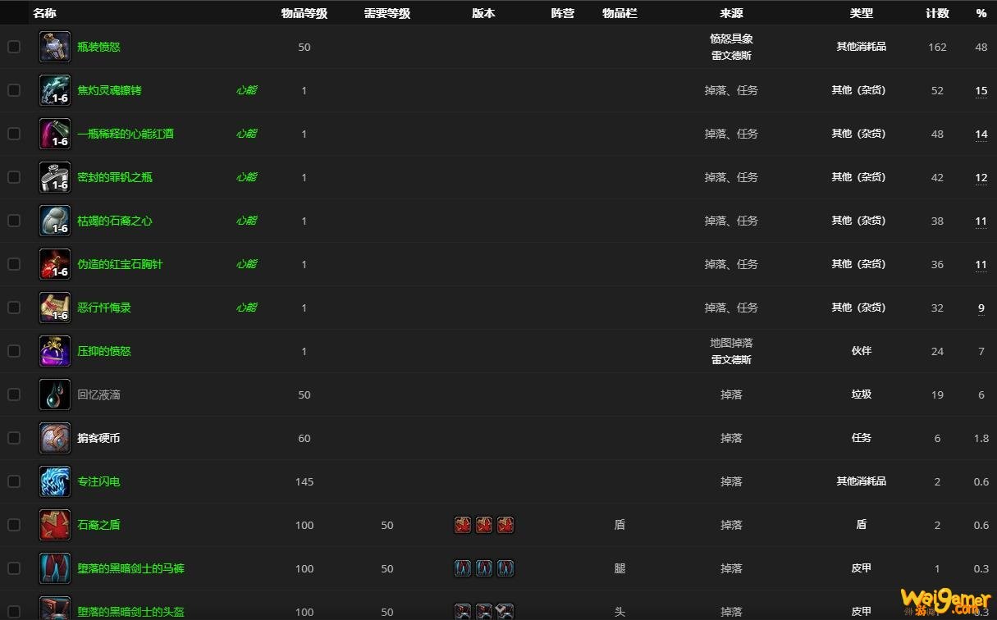Open the 压抑的愤怒 item link
The image size is (997, 620).
tap(104, 351)
